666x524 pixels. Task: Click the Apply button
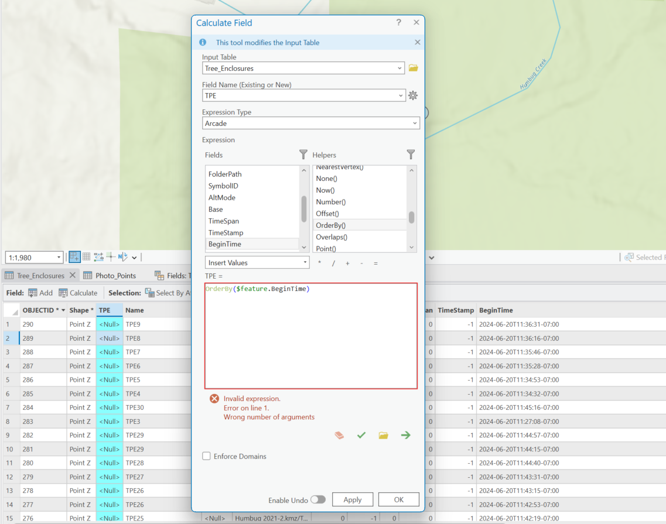[353, 499]
